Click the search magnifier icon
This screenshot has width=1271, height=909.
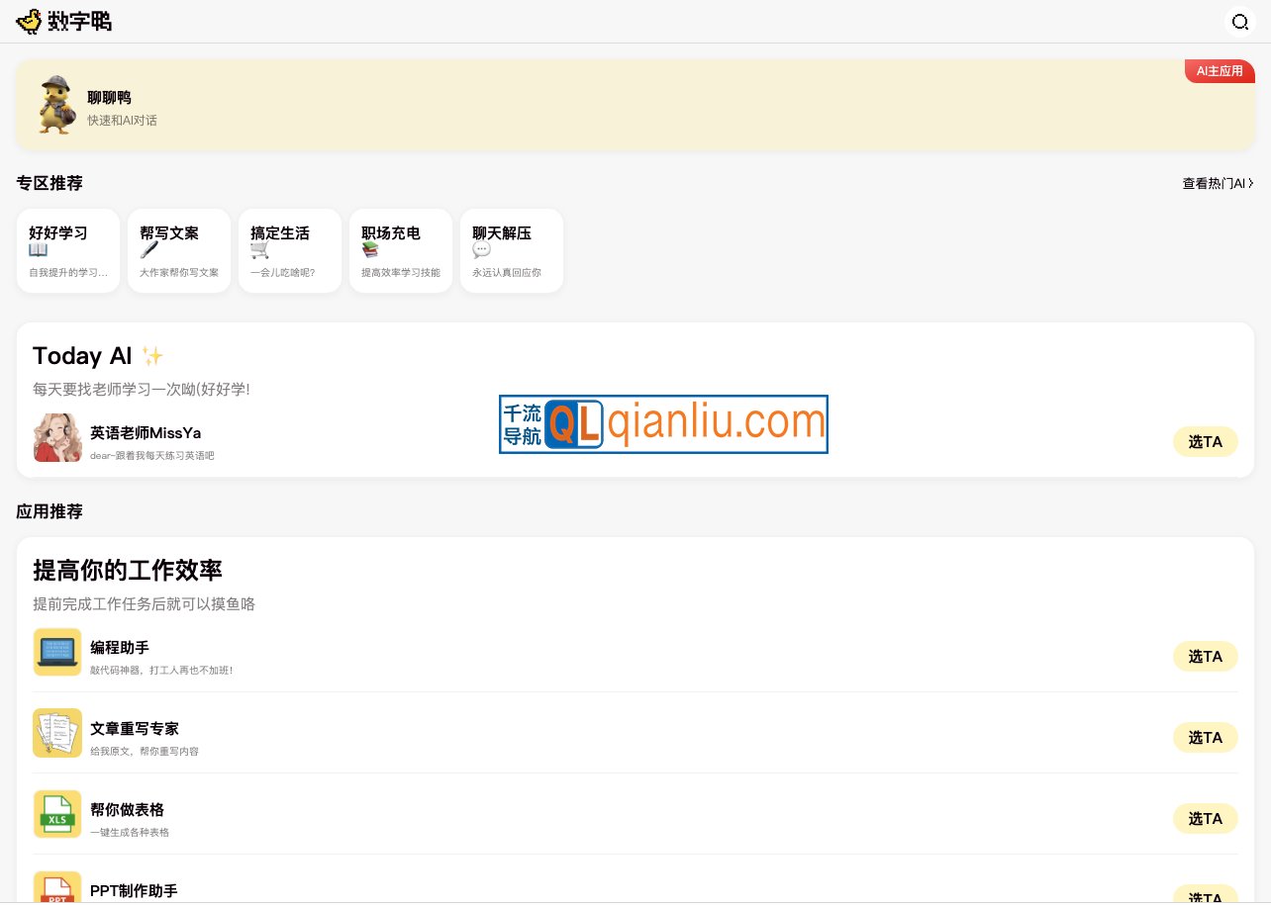click(1239, 22)
